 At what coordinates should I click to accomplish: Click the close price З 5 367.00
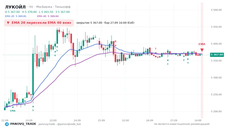63,12
